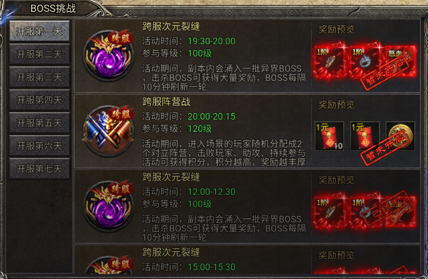Click the purple vortex icon for 19:30 跨服次元裂缝
The height and width of the screenshot is (279, 428).
click(109, 56)
